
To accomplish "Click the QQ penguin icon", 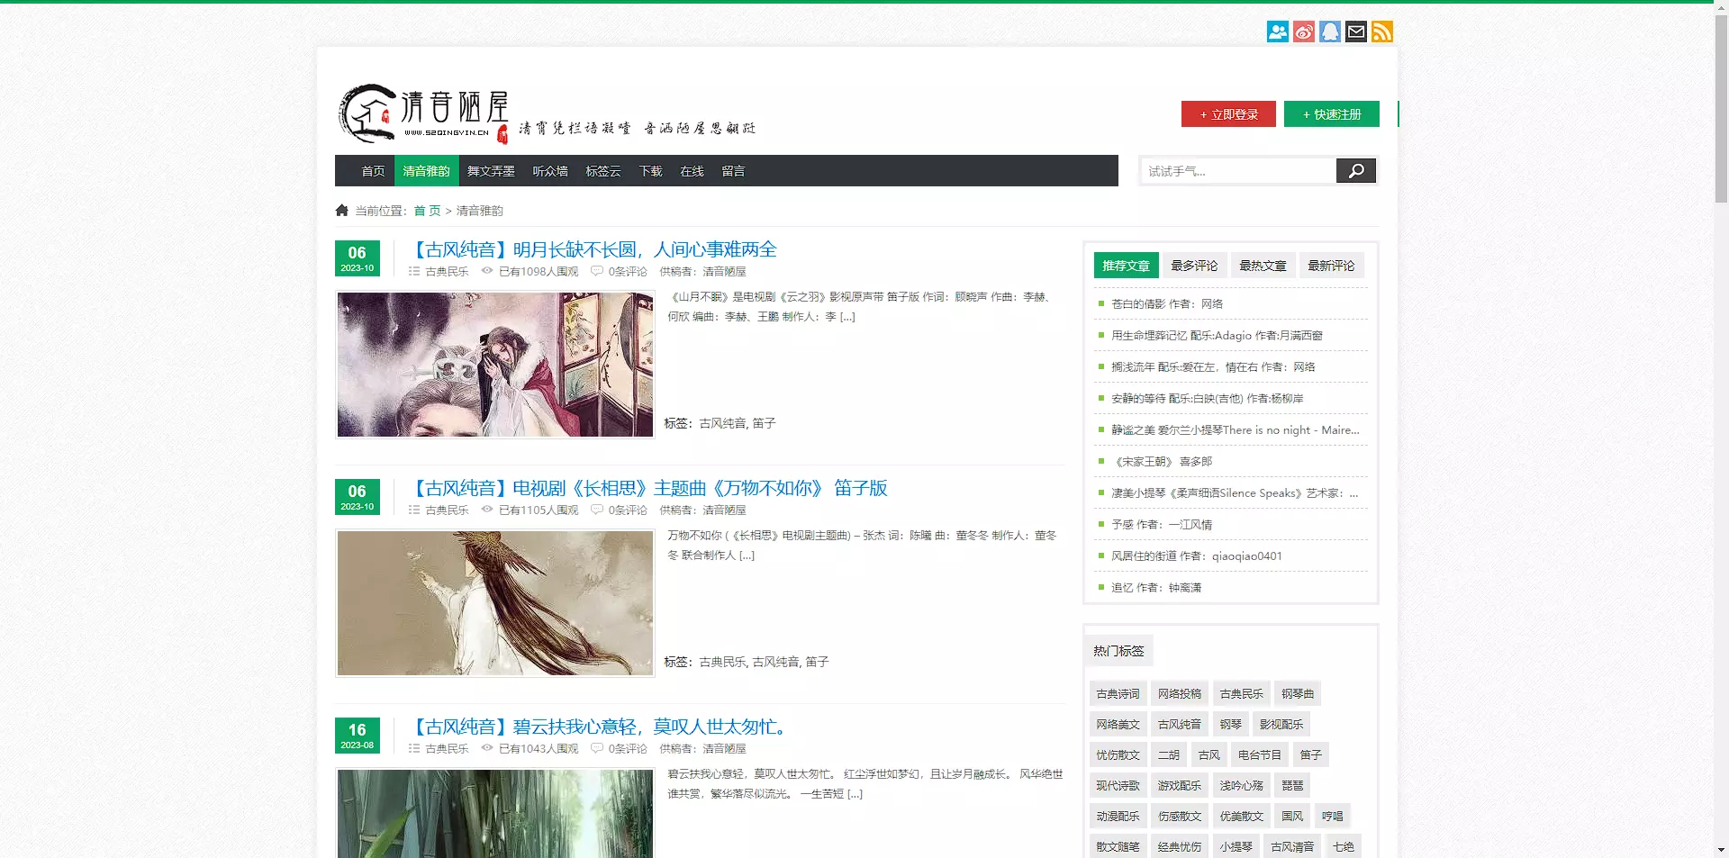I will coord(1330,32).
